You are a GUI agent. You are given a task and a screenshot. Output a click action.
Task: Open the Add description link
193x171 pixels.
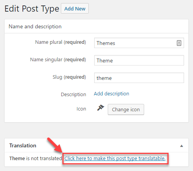(x=112, y=93)
